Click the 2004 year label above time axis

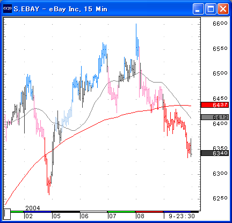(x=33, y=208)
